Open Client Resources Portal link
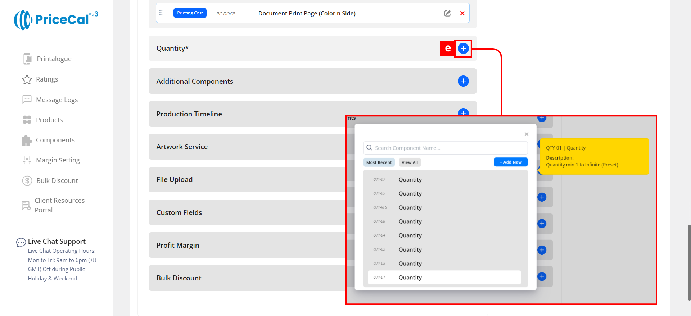The height and width of the screenshot is (316, 691). tap(59, 205)
